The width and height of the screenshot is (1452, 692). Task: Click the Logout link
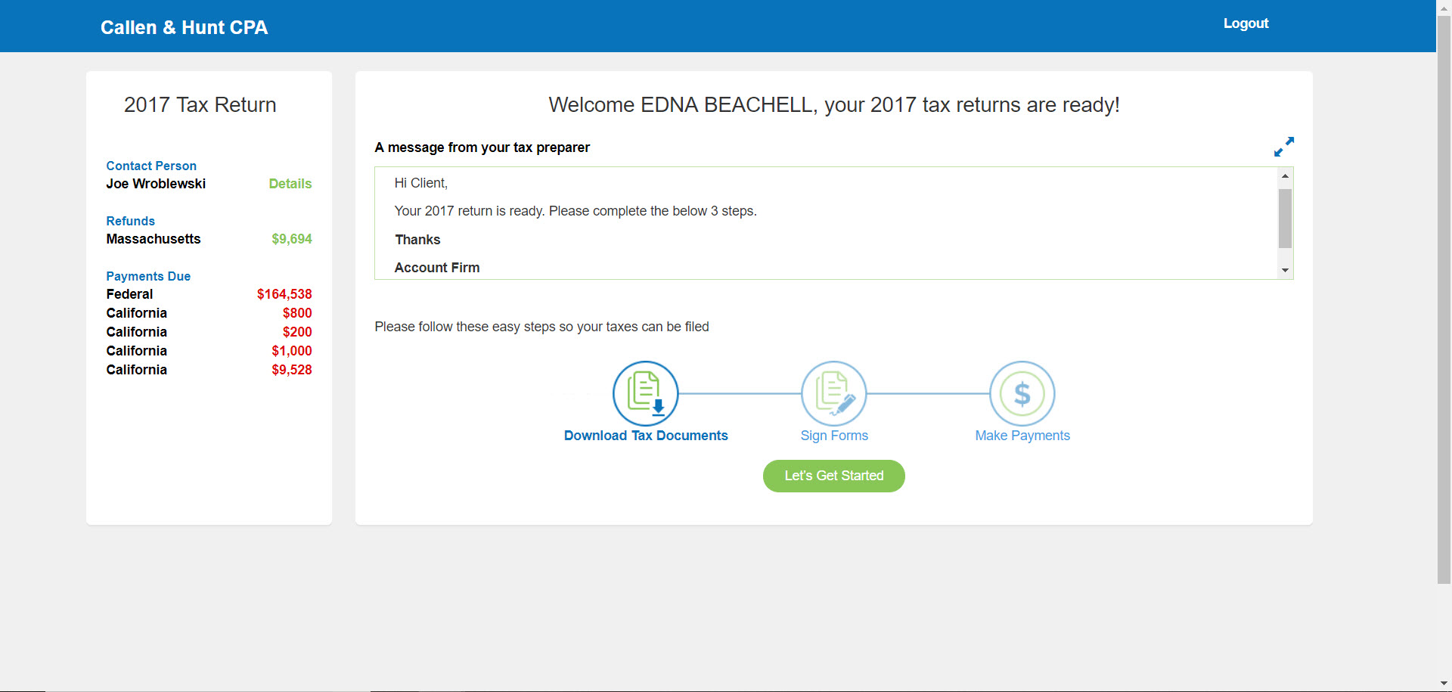pyautogui.click(x=1246, y=23)
